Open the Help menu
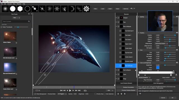Screen dimensions: 179x100 click(x=24, y=4)
